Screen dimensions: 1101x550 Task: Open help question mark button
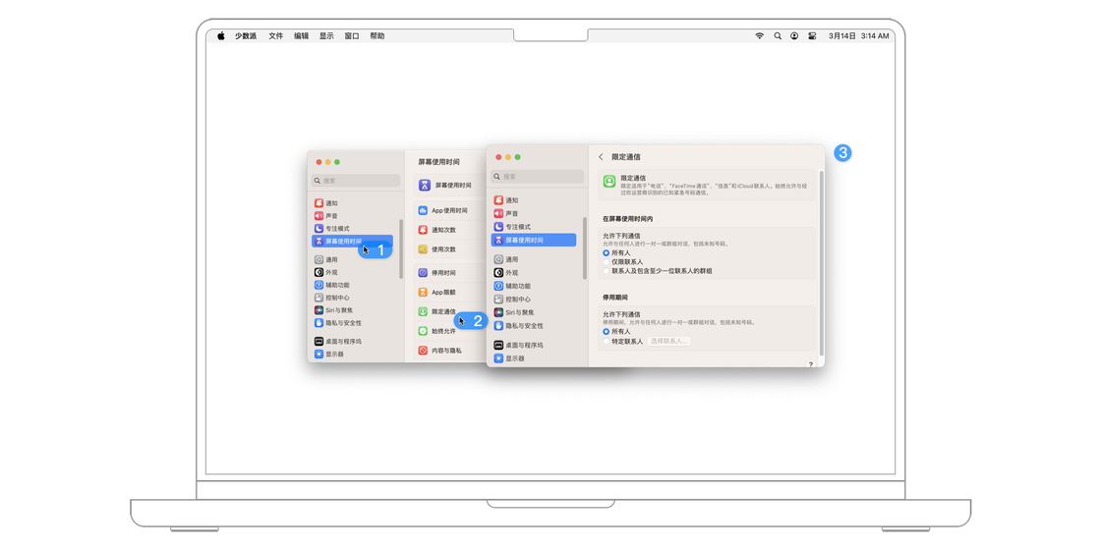[810, 364]
